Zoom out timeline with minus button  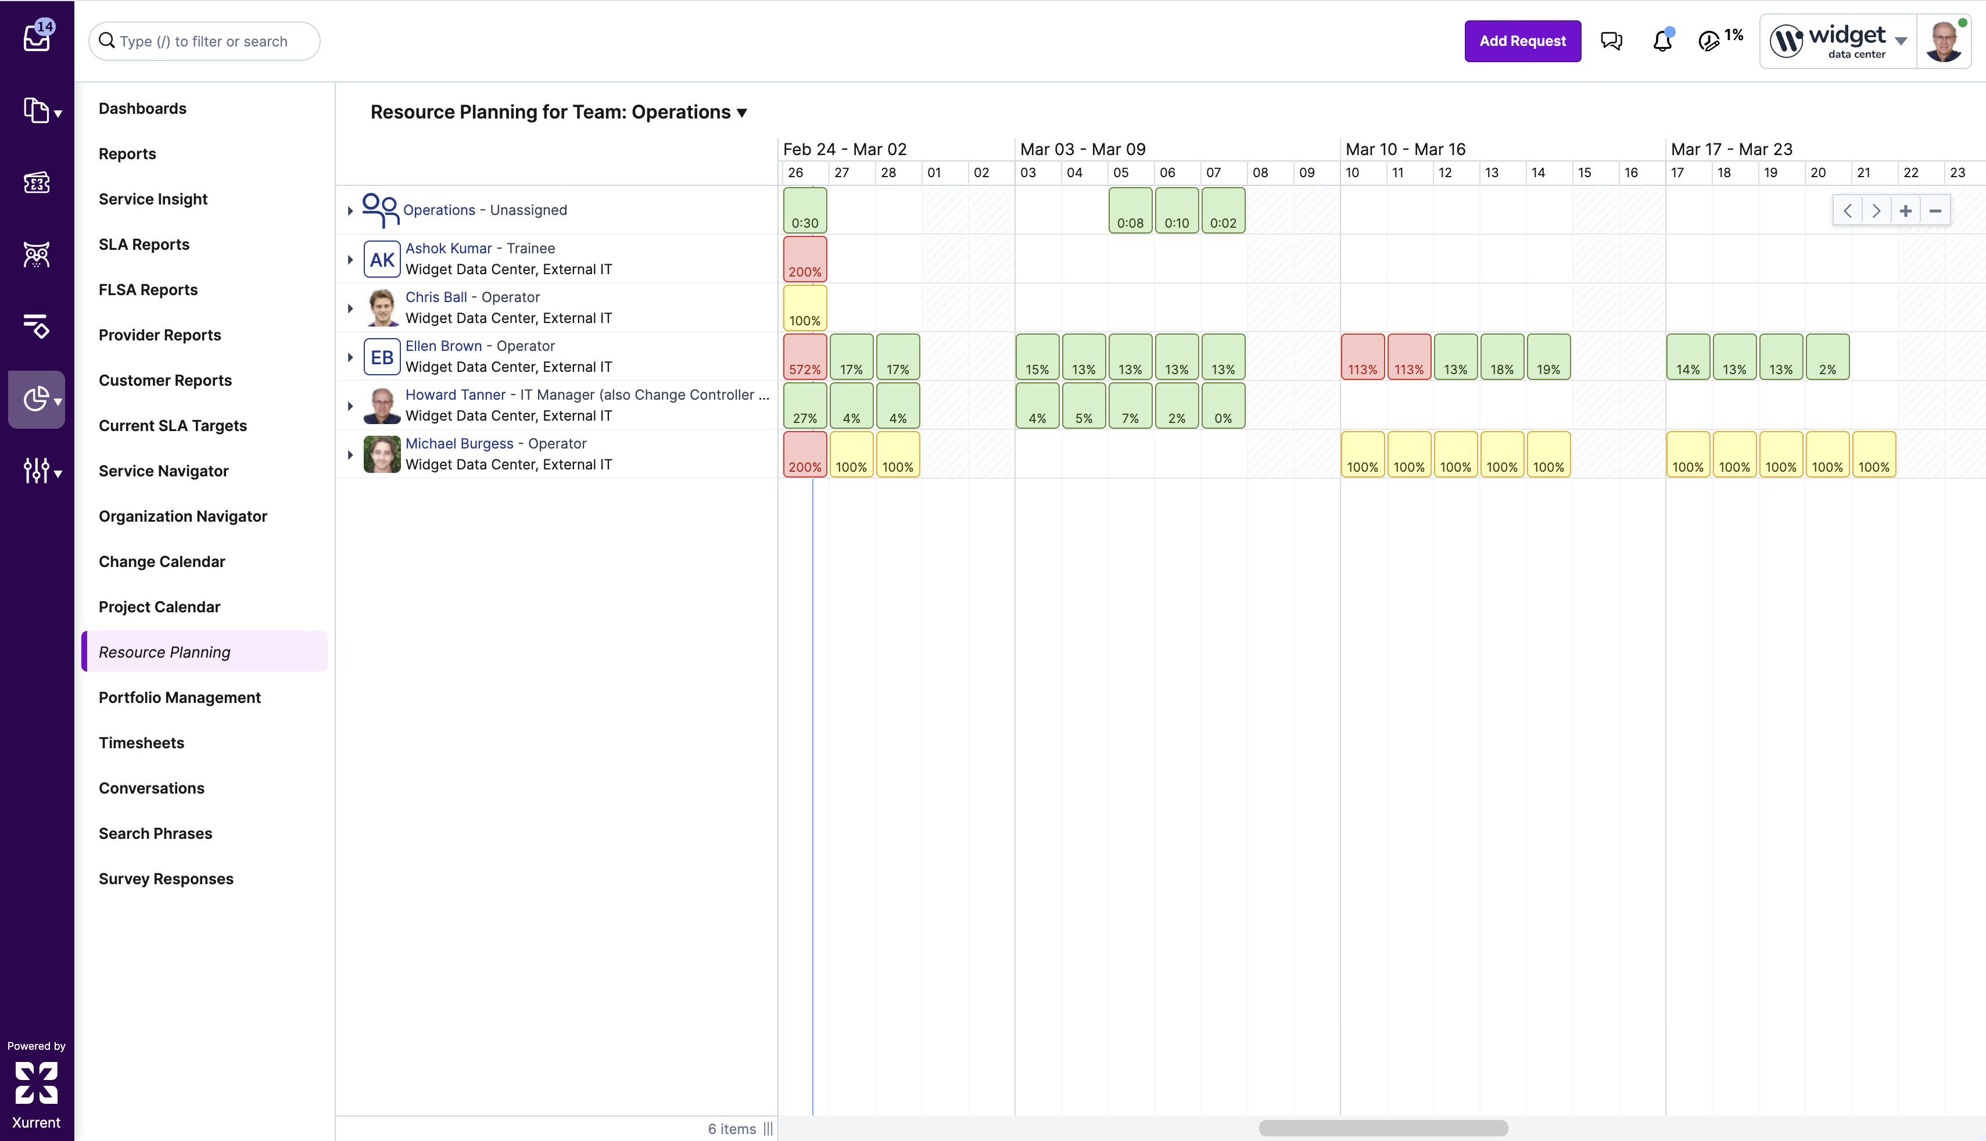click(1934, 211)
